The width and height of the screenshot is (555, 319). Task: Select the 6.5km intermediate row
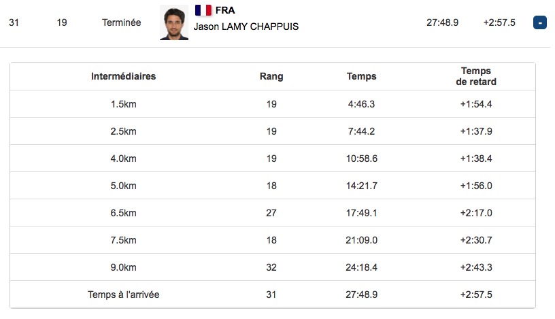click(273, 213)
